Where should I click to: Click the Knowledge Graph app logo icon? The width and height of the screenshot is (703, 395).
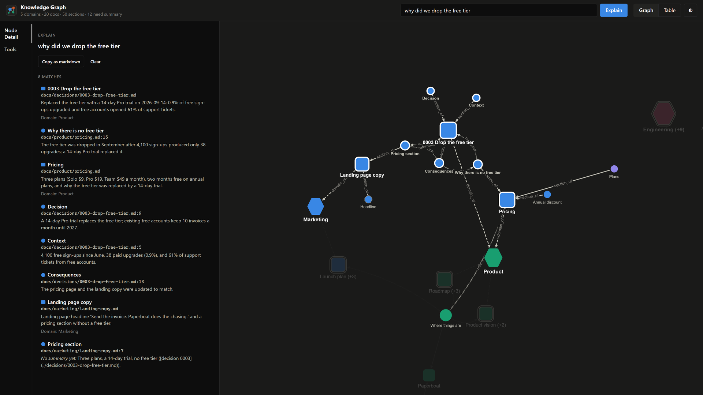pos(11,10)
